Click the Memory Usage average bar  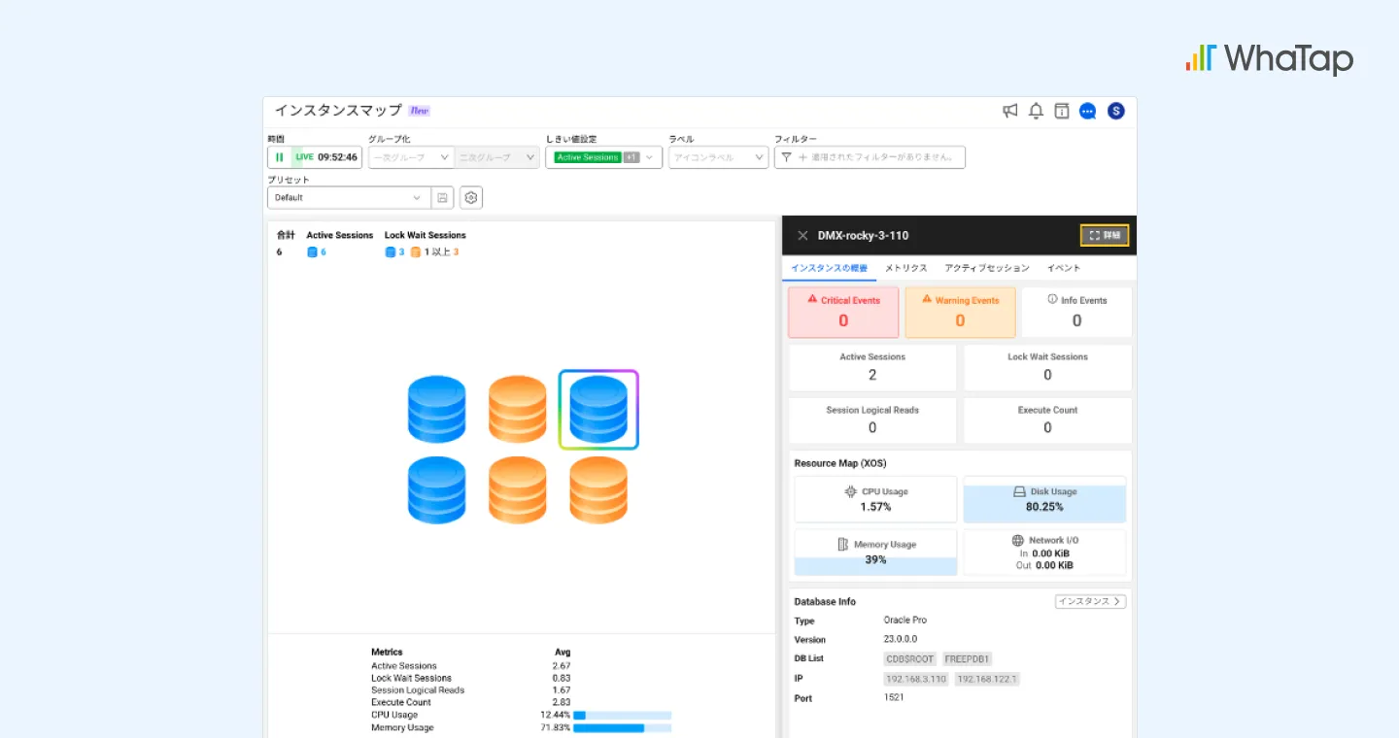(622, 727)
